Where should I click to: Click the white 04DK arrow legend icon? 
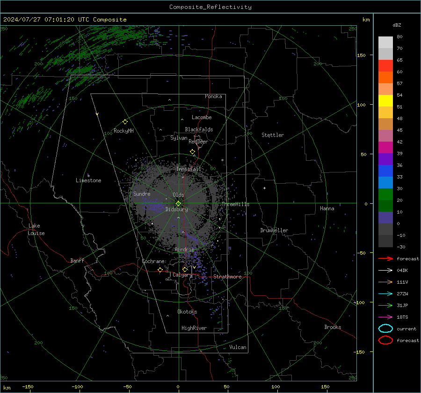coord(385,270)
